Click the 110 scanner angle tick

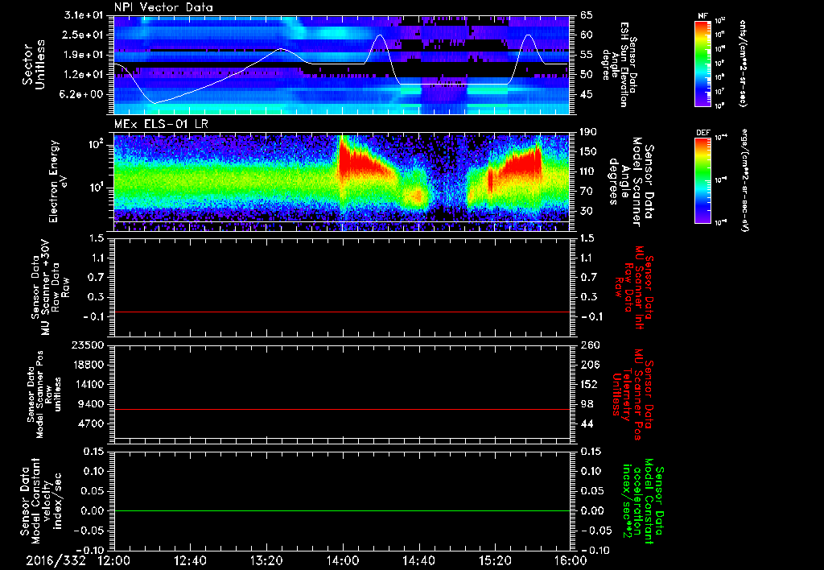[x=588, y=171]
